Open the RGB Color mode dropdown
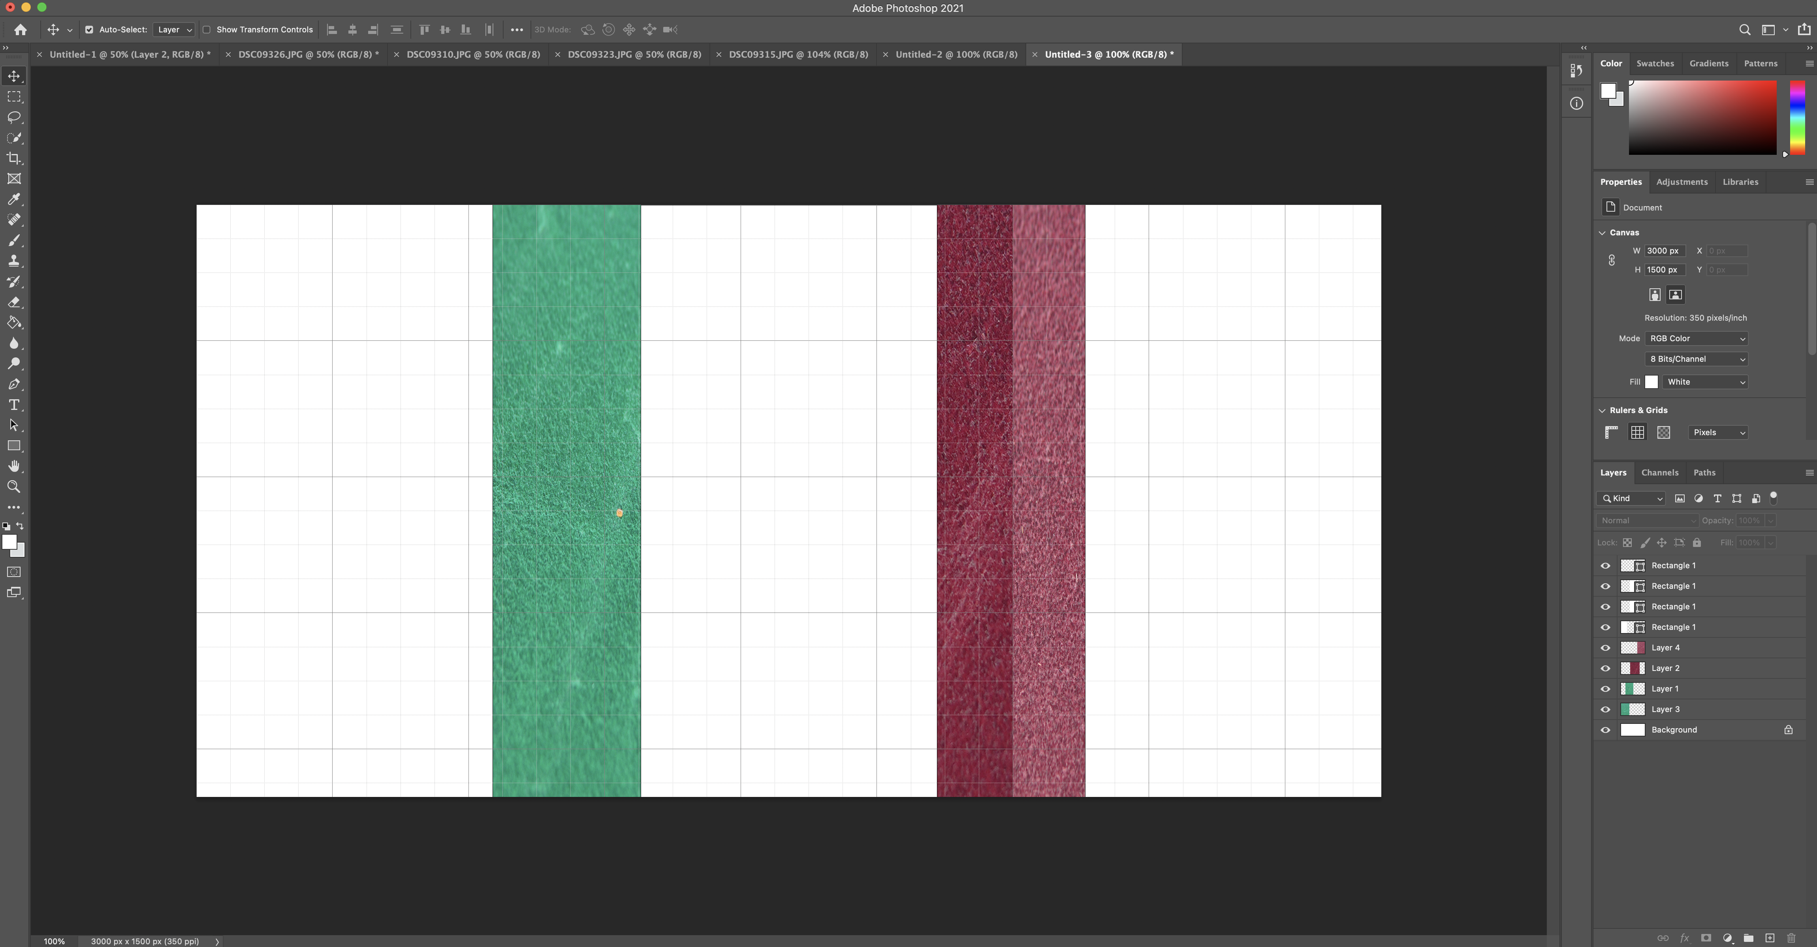The height and width of the screenshot is (947, 1817). (1696, 338)
